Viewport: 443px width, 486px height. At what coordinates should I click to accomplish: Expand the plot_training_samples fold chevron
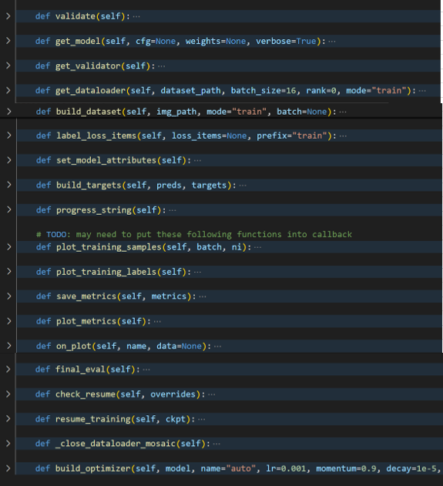pos(9,247)
